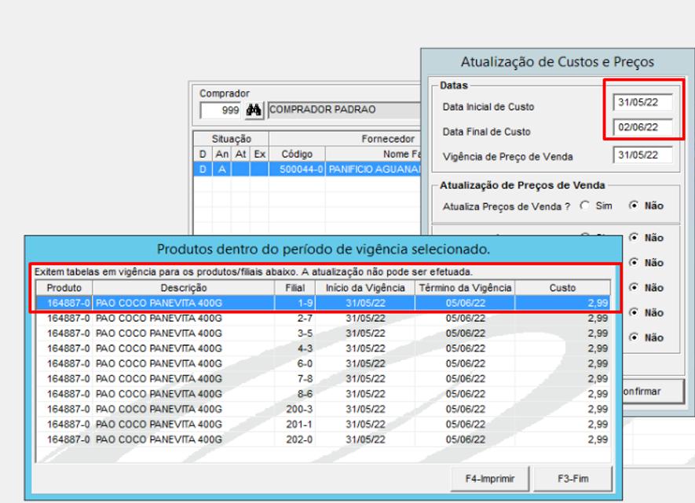The width and height of the screenshot is (695, 503).
Task: Click the Início da Vigência column header
Action: (x=365, y=288)
